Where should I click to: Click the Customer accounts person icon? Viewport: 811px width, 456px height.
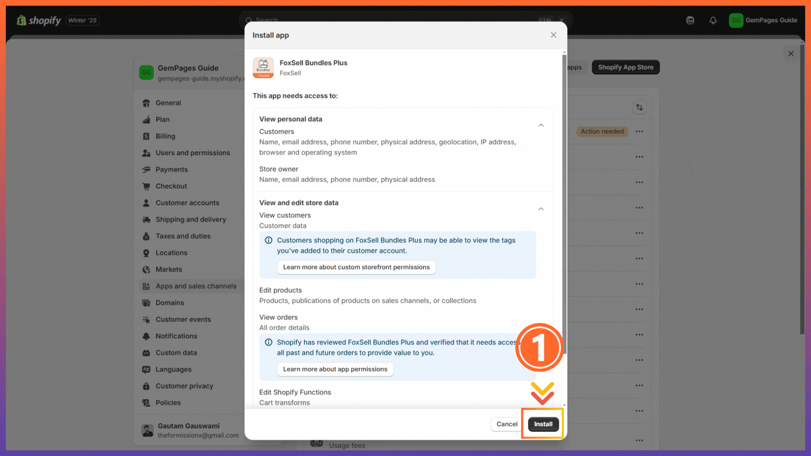[146, 203]
